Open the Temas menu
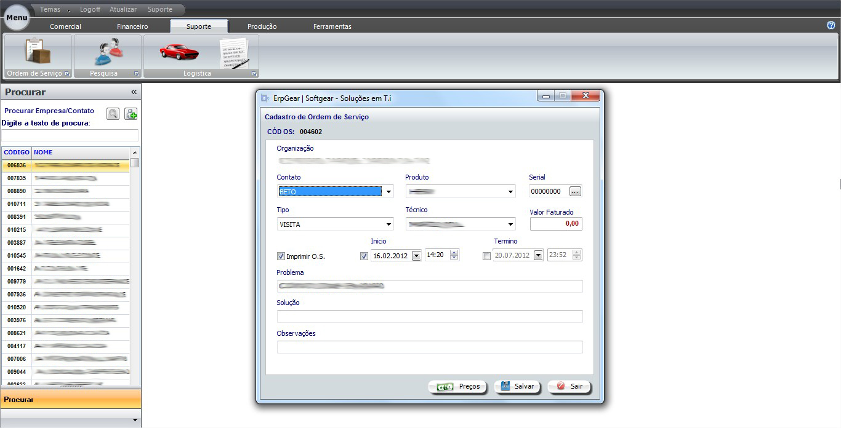Image resolution: width=841 pixels, height=428 pixels. pyautogui.click(x=54, y=10)
